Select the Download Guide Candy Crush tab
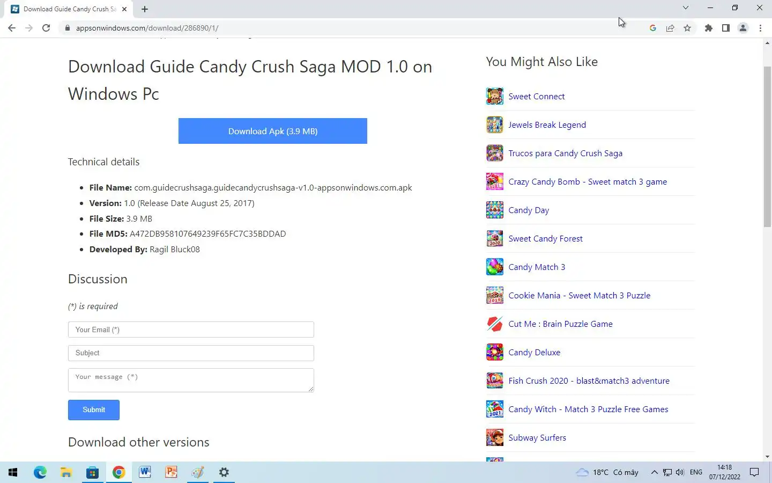Viewport: 772px width, 483px height. click(69, 9)
